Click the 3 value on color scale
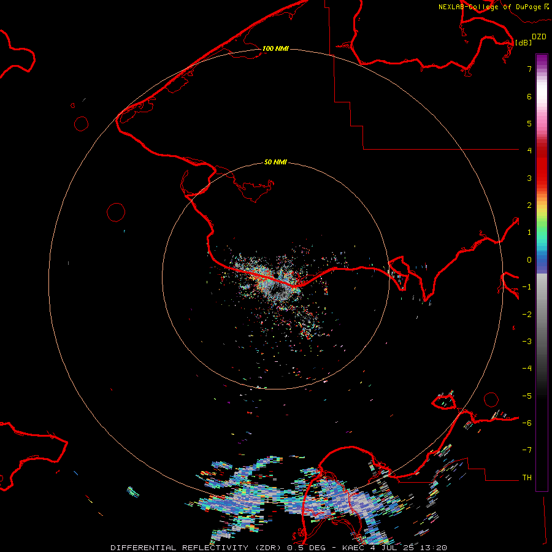This screenshot has width=552, height=552. 529,178
